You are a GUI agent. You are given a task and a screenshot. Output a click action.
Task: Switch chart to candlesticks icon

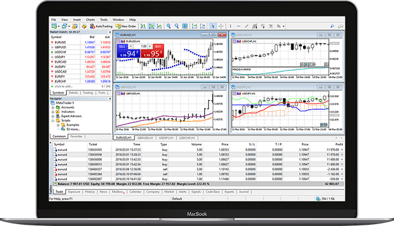(151, 26)
